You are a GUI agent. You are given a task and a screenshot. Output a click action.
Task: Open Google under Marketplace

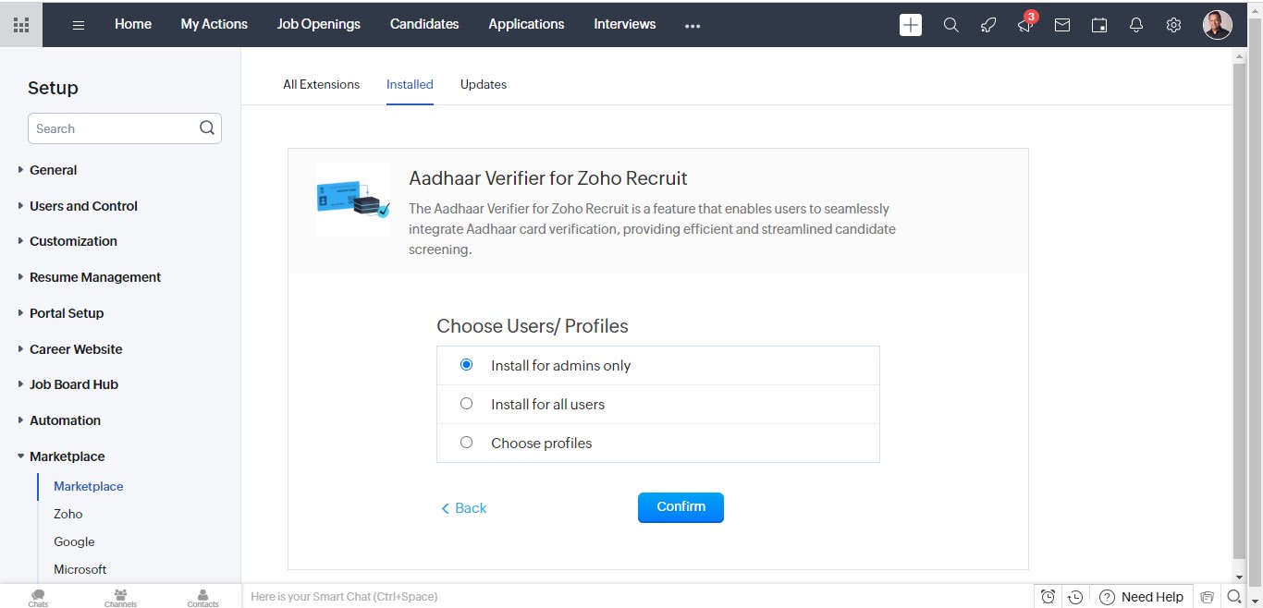coord(74,541)
